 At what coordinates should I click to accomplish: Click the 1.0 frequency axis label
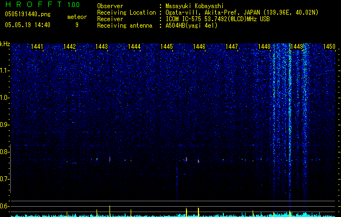click(x=4, y=98)
